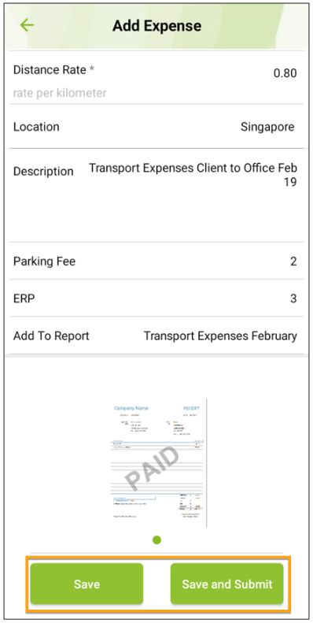Click the rate per kilometer hint text

point(60,94)
